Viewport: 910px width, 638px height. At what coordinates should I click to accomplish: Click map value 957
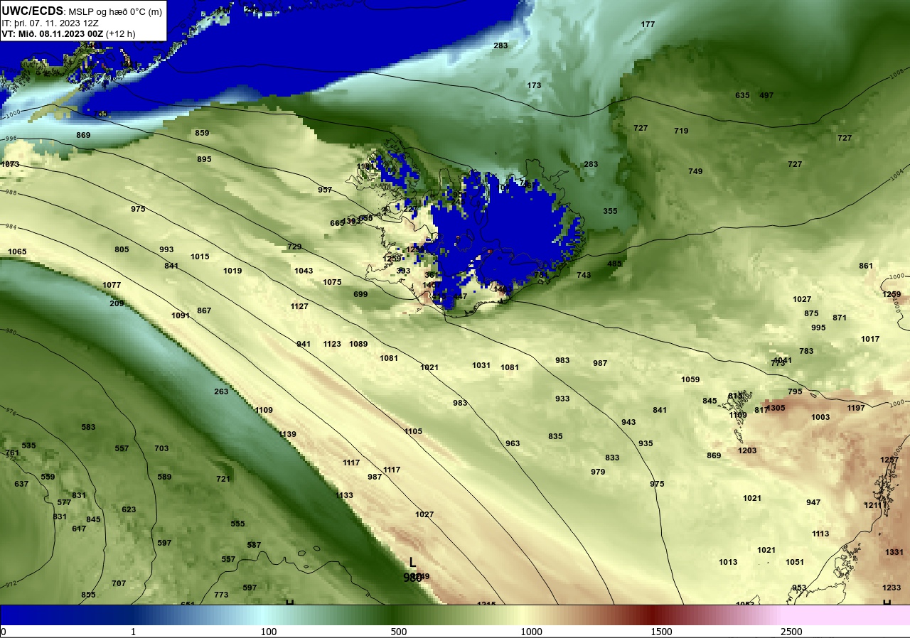[325, 190]
